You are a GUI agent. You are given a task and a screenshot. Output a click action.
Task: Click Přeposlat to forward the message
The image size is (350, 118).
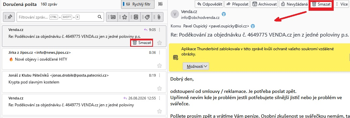coord(237,4)
